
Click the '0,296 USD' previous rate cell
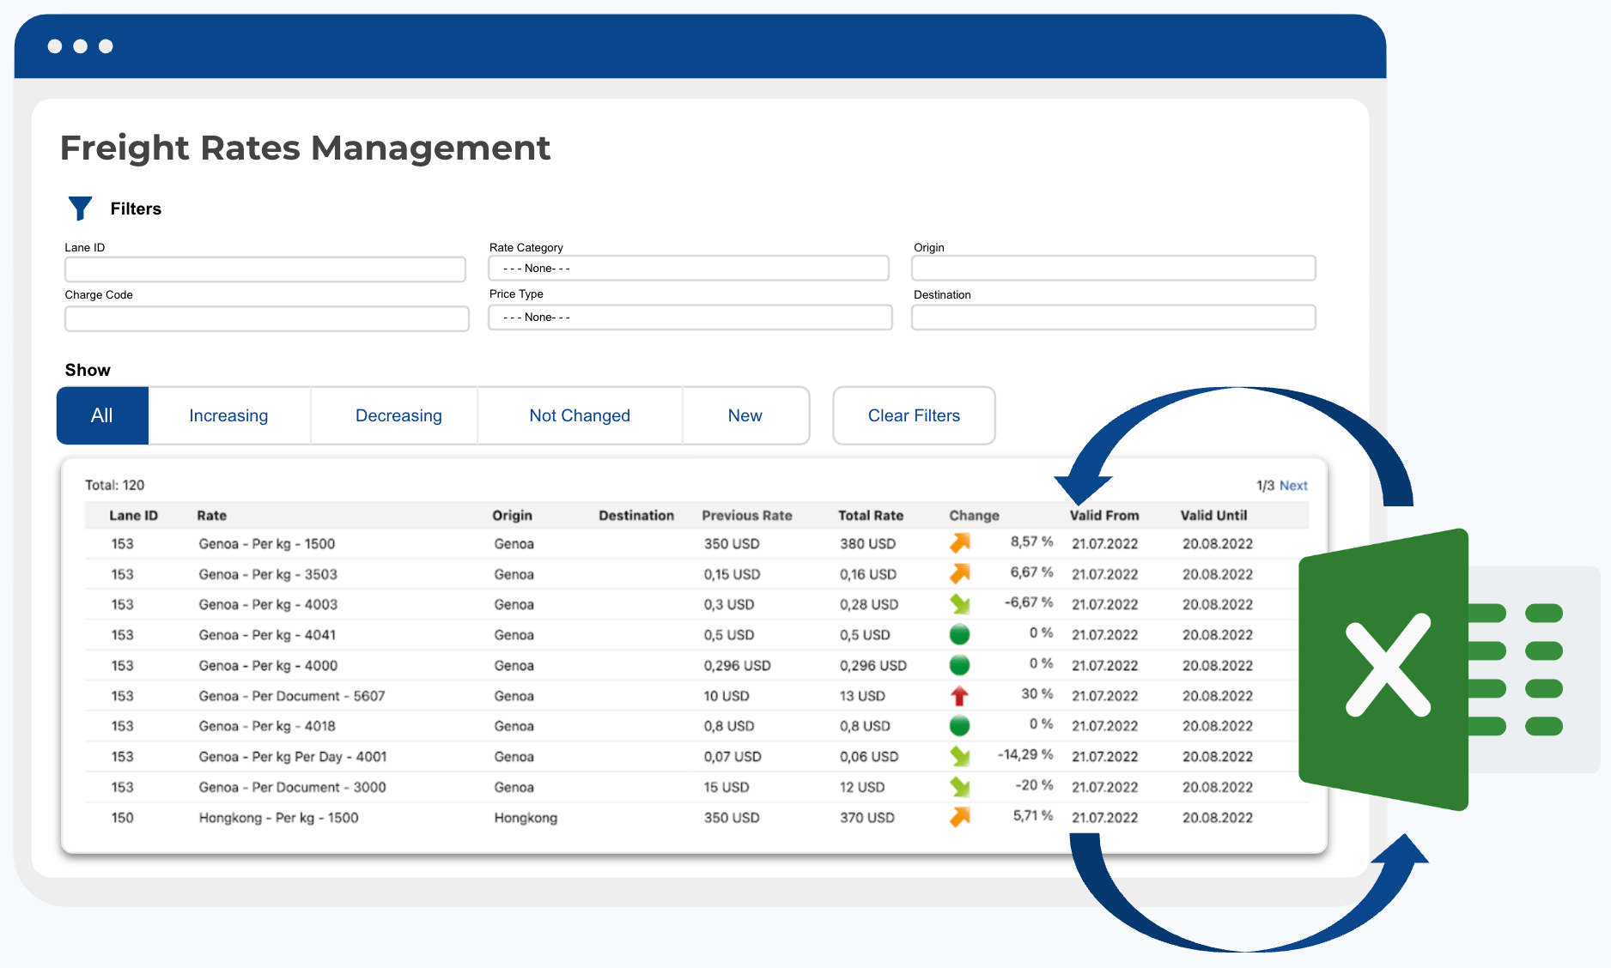pyautogui.click(x=738, y=666)
